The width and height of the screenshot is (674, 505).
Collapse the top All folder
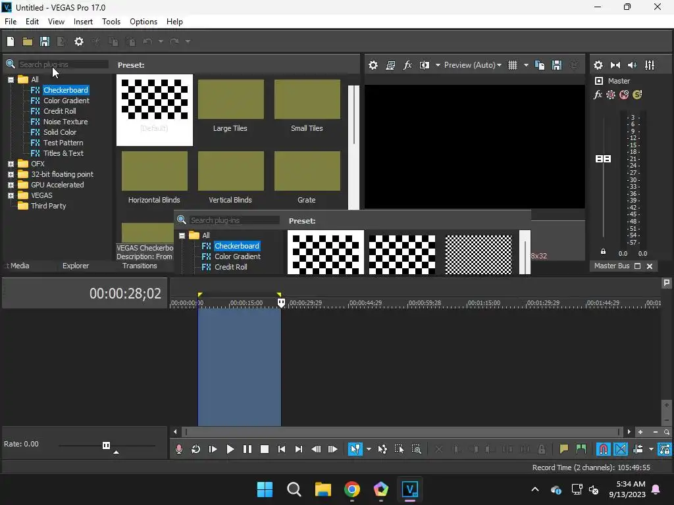tap(11, 80)
